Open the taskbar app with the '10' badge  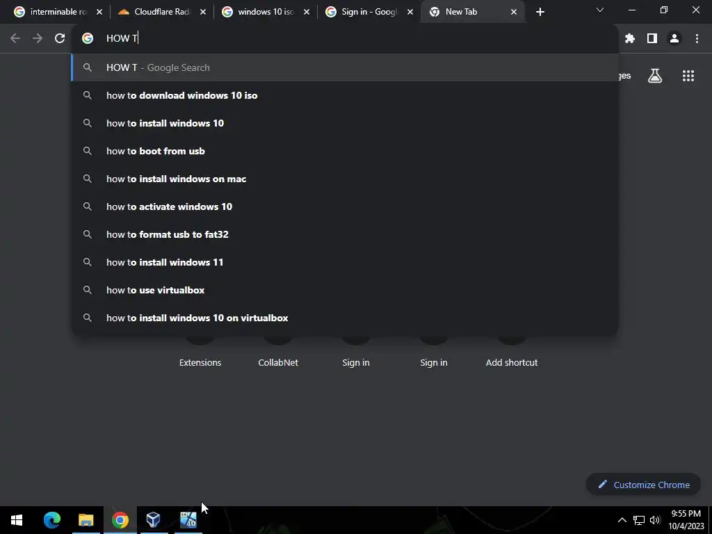click(188, 520)
